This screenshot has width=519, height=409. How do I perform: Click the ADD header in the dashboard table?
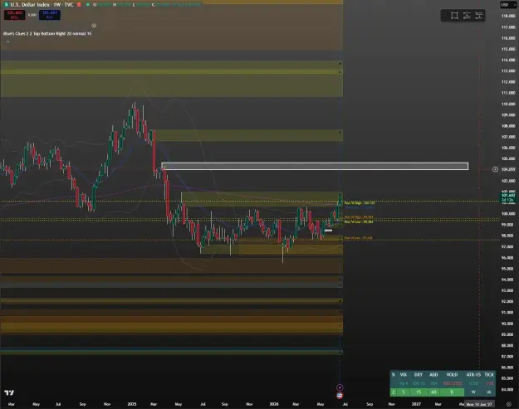(x=433, y=375)
